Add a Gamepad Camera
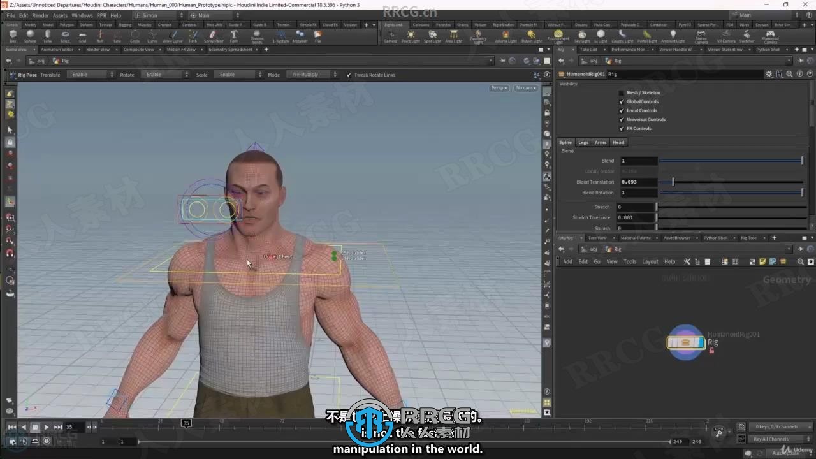 point(770,37)
